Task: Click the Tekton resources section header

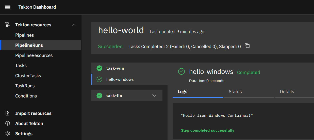Action: (x=41, y=25)
